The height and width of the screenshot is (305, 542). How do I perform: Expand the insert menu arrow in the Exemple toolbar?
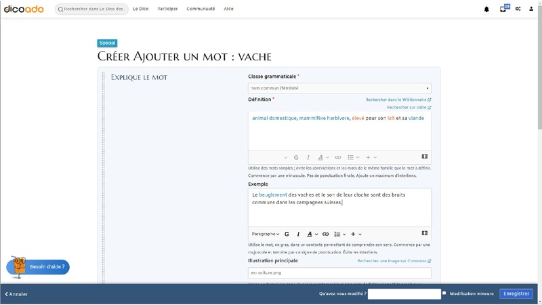(360, 235)
